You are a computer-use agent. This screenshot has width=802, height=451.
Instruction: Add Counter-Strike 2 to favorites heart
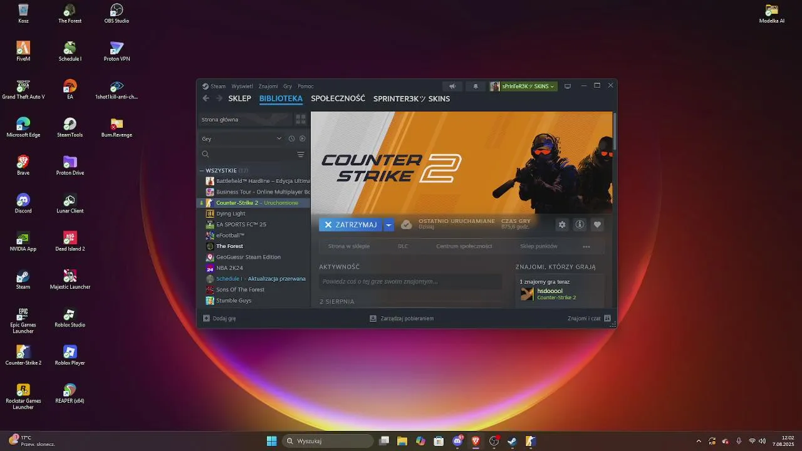click(597, 224)
